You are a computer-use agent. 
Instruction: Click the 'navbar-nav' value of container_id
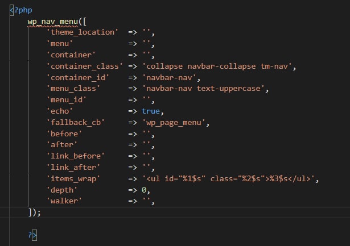(x=170, y=77)
